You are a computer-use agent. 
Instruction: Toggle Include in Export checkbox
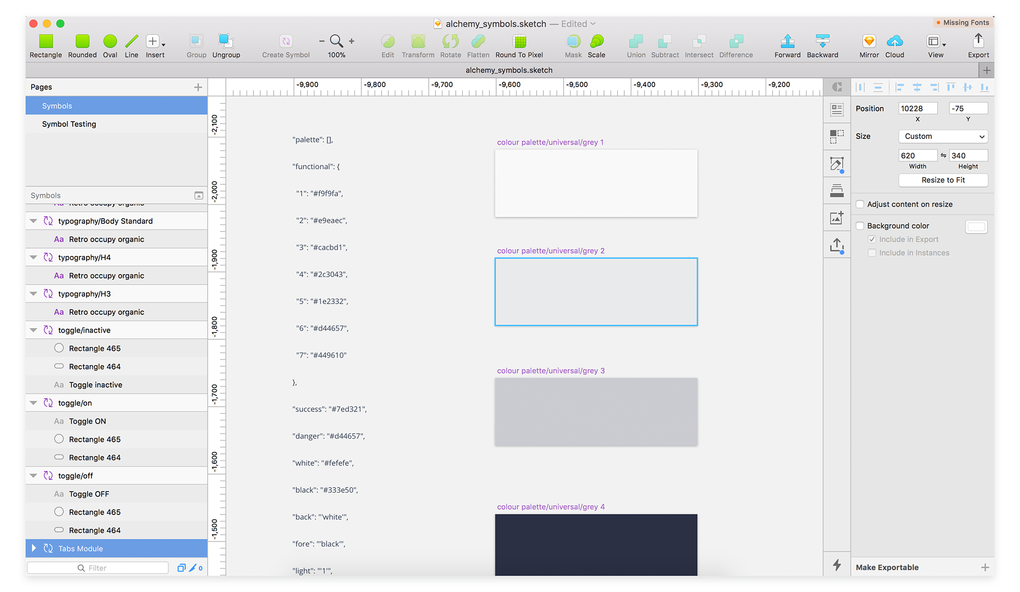872,239
